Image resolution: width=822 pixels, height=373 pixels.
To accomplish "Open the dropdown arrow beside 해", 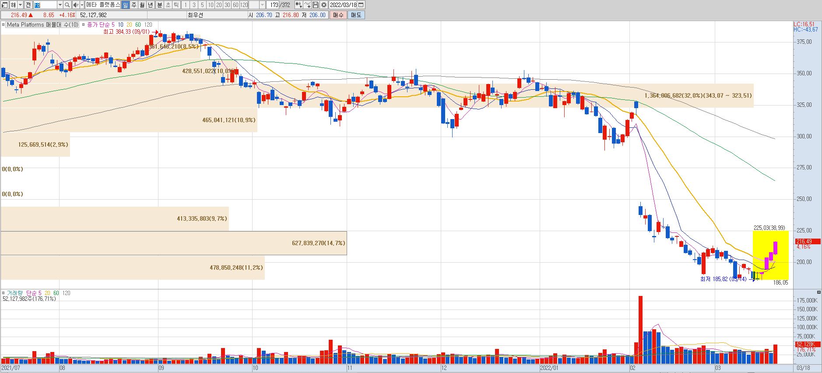I will tap(20, 5).
